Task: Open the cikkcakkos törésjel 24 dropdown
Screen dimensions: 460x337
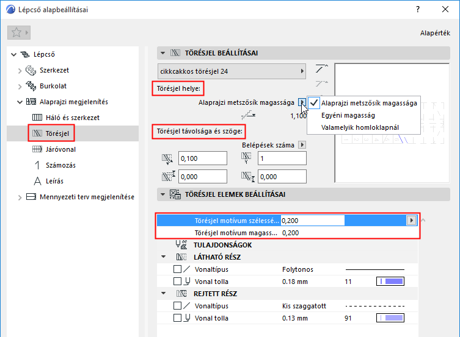Action: click(x=232, y=71)
